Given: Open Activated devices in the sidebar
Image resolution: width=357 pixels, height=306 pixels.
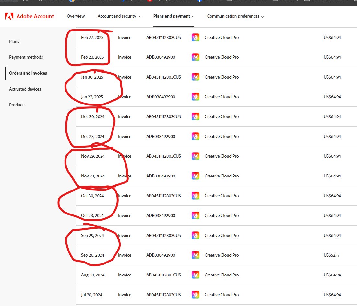Looking at the screenshot, I should pyautogui.click(x=25, y=89).
